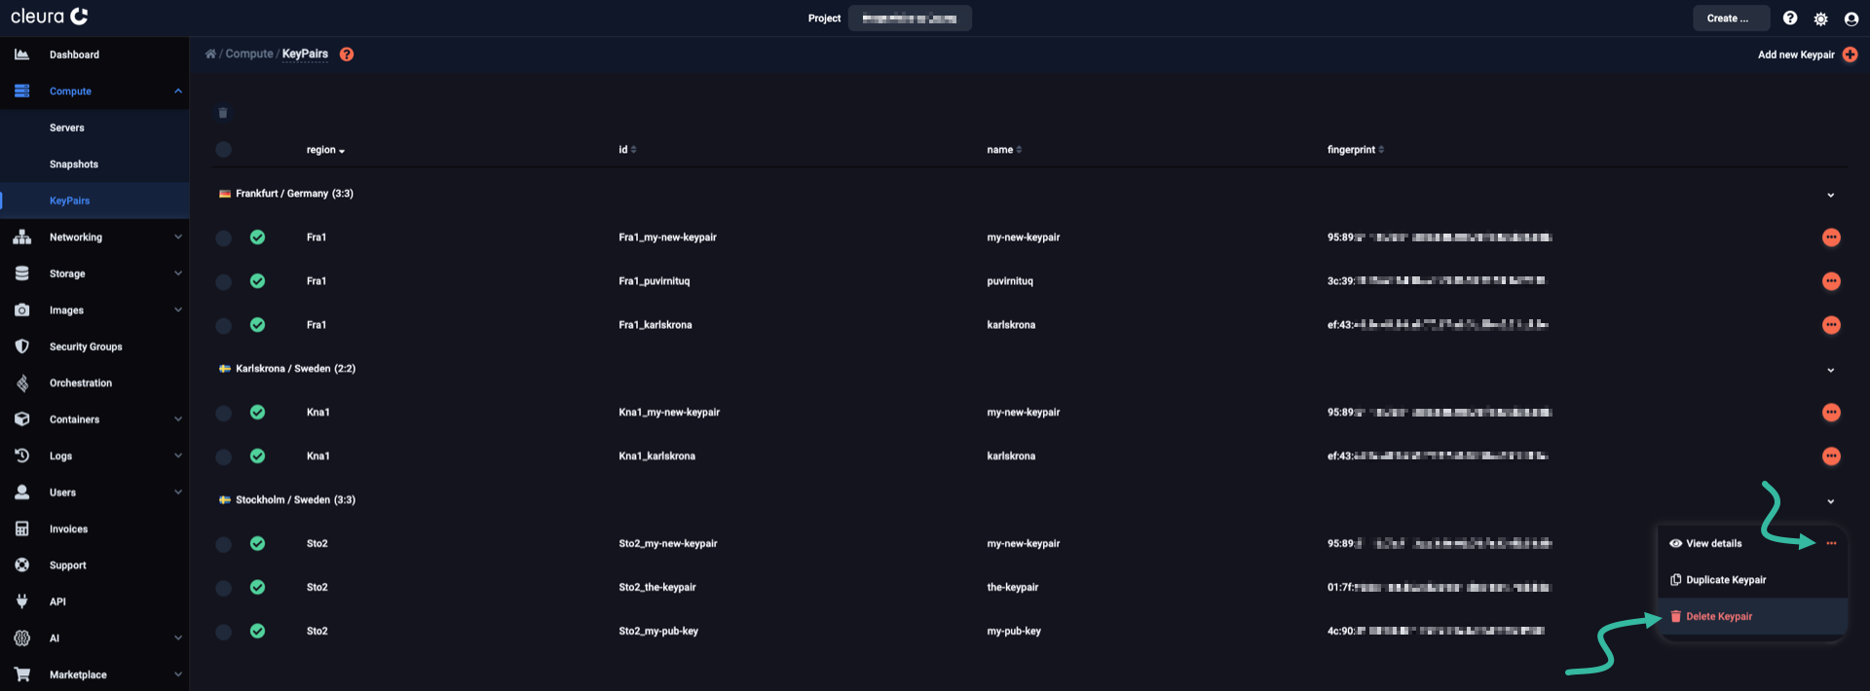Open actions menu for Fra1_my-new-keypair row

pos(1831,237)
